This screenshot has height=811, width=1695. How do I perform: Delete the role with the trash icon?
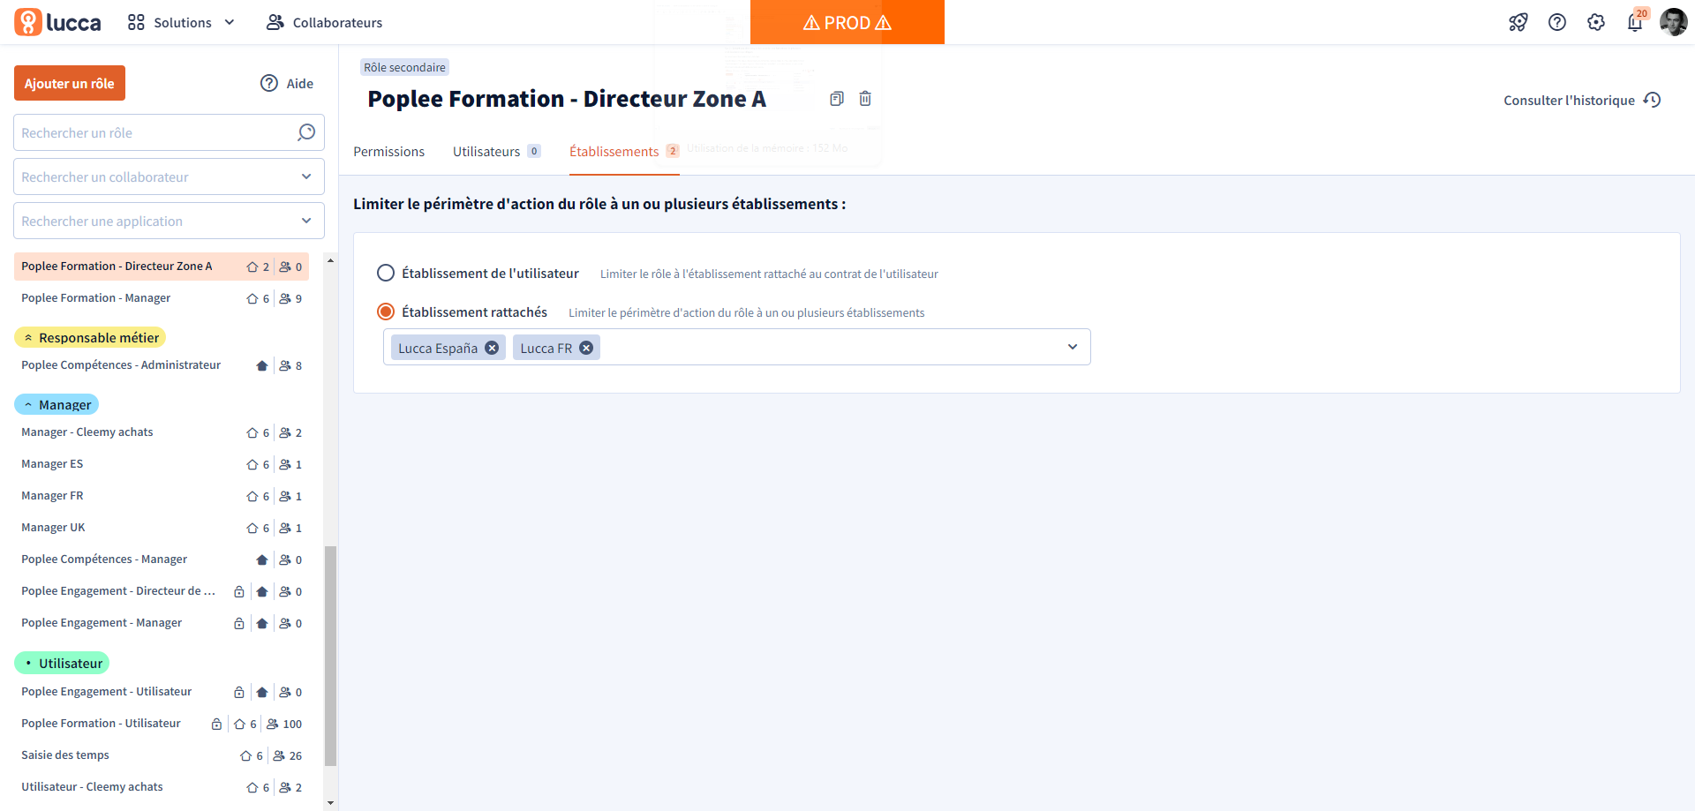pos(865,99)
